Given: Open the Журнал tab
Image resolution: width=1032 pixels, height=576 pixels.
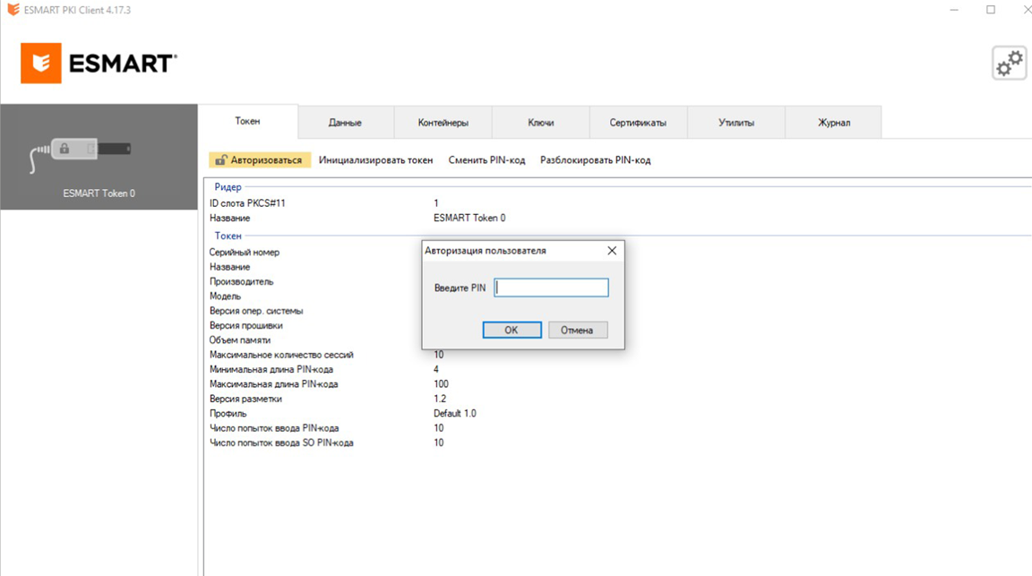Looking at the screenshot, I should 834,123.
